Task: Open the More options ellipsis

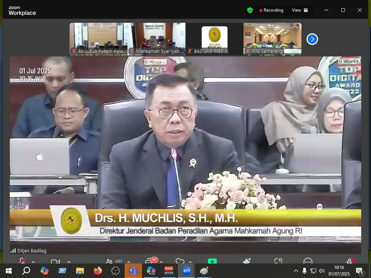Action: point(308,261)
